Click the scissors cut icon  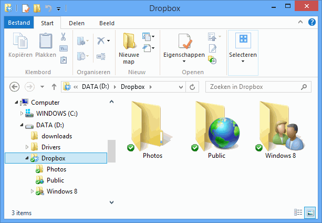point(63,37)
